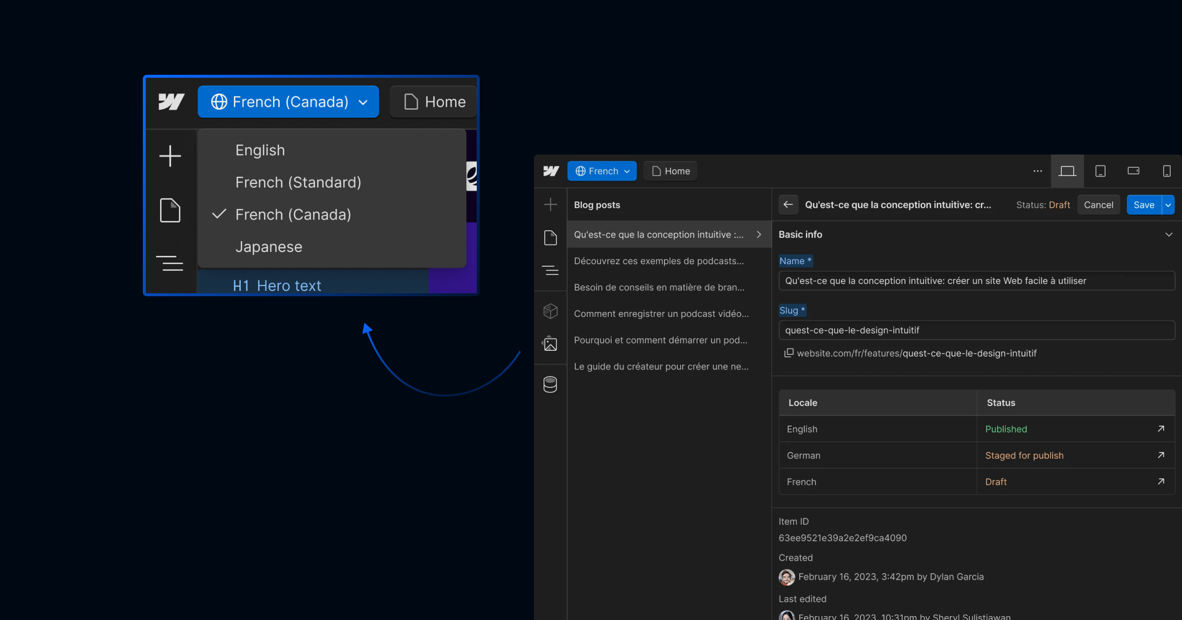
Task: Collapse the Basic info section
Action: (1169, 235)
